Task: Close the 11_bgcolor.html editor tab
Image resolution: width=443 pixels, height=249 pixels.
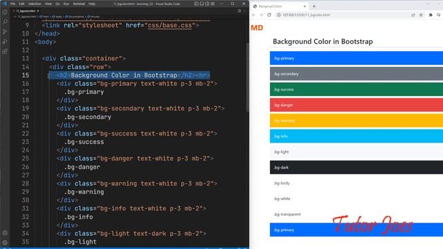Action: pos(38,11)
